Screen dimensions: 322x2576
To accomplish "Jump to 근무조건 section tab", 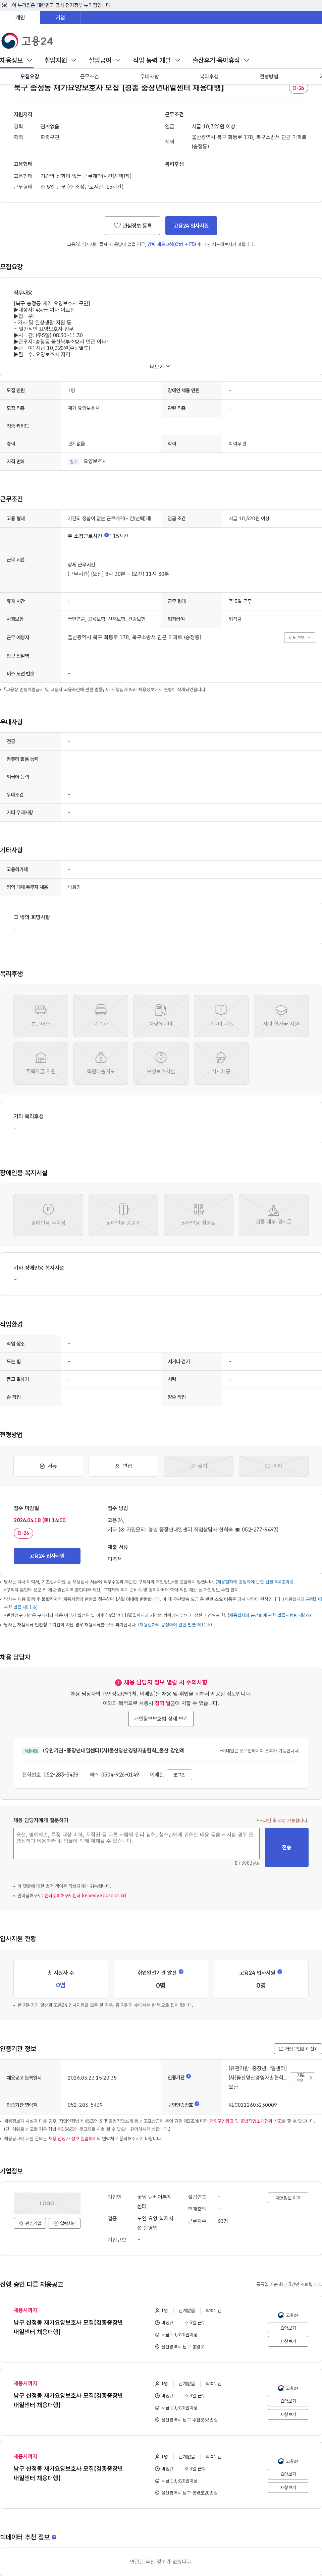I will (x=89, y=76).
